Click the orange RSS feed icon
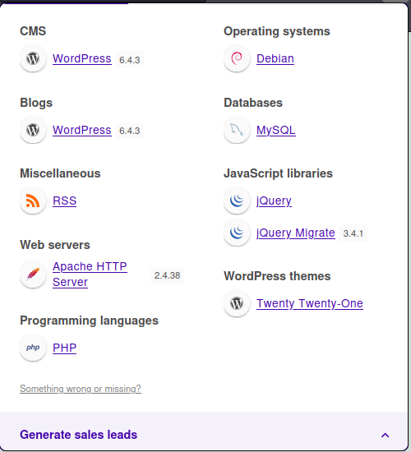 click(33, 201)
